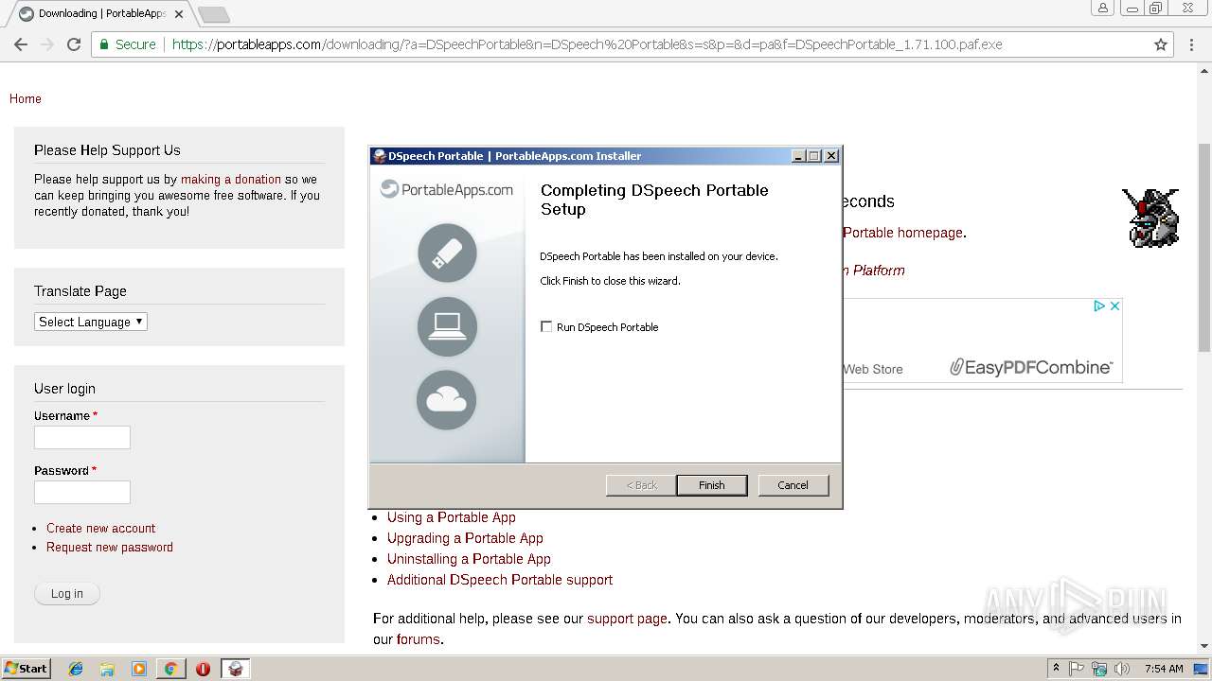The image size is (1212, 681).
Task: Click the network tray icon
Action: (x=1099, y=669)
